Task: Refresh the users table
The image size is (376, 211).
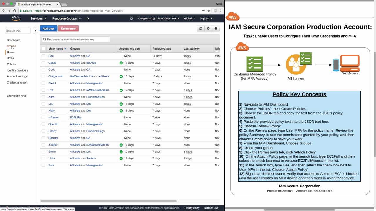Action: 201,28
